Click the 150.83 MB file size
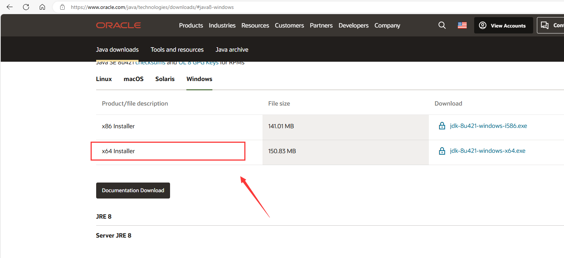Screen dimensions: 564x258 pos(282,151)
